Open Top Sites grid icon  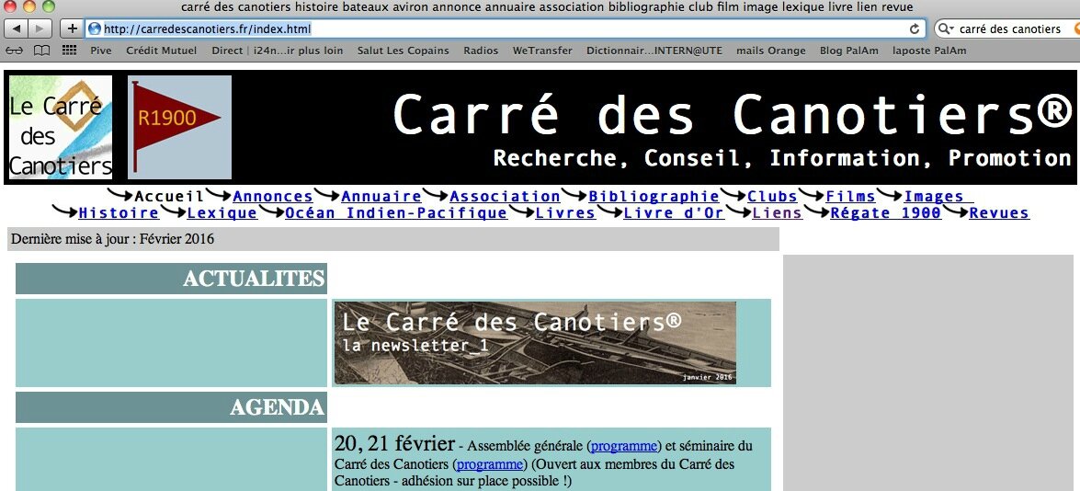tap(69, 51)
